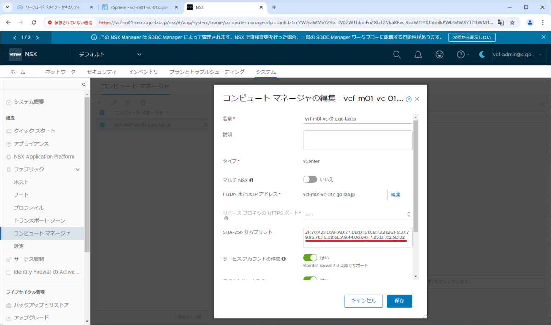Select コンピュート マネージャ in sidebar
Image resolution: width=551 pixels, height=325 pixels.
(42, 234)
